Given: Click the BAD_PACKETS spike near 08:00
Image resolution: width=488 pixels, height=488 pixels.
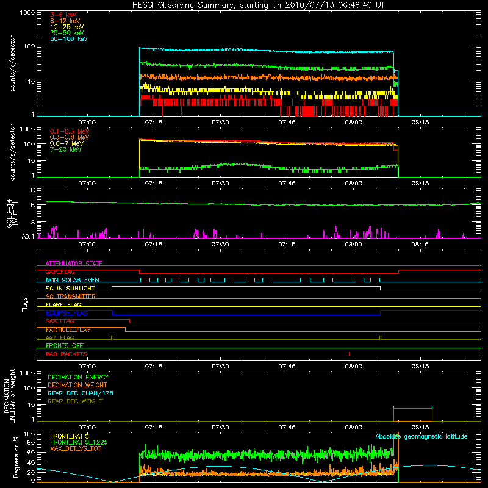Looking at the screenshot, I should click(350, 354).
